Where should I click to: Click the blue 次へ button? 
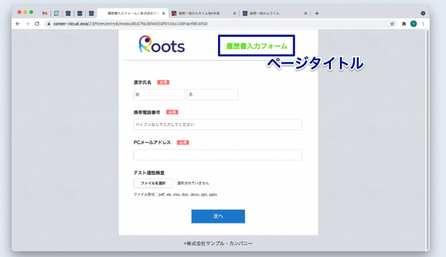pyautogui.click(x=218, y=217)
